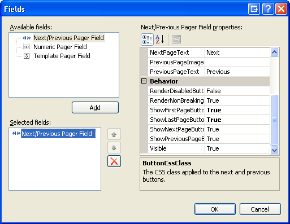Click the empty PreviousPageImageUrl value cell
This screenshot has width=290, height=224.
coord(237,62)
